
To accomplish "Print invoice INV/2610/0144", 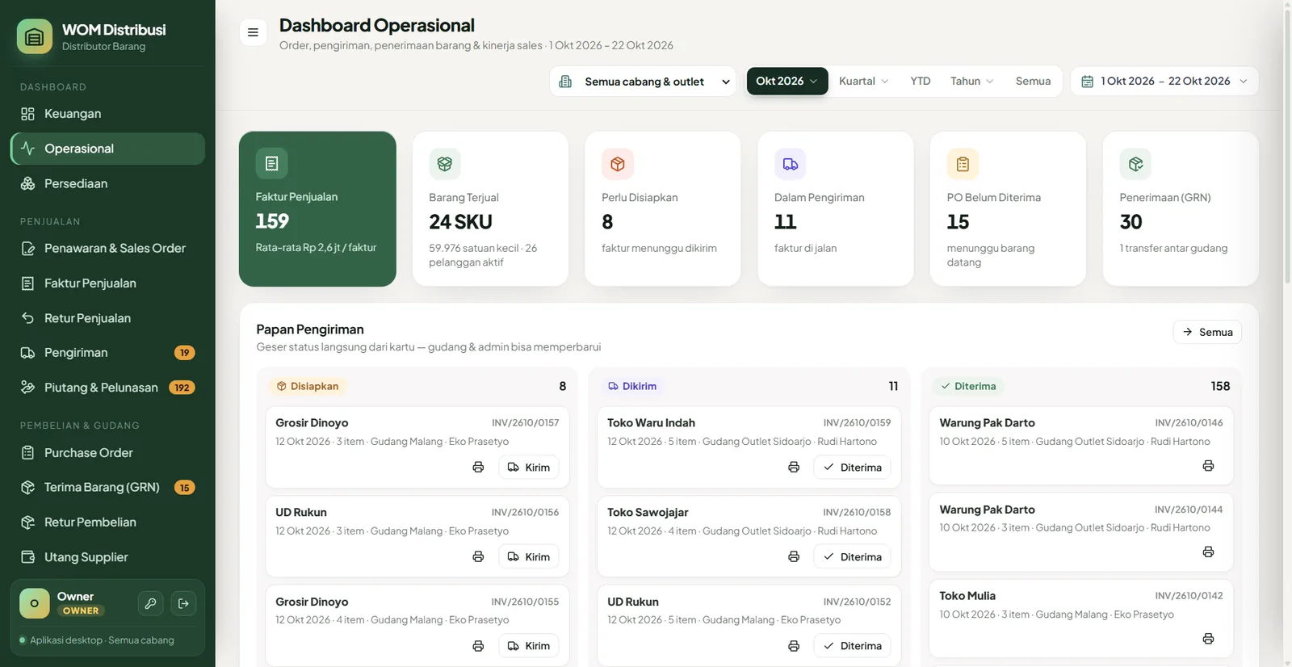I will coord(1208,552).
